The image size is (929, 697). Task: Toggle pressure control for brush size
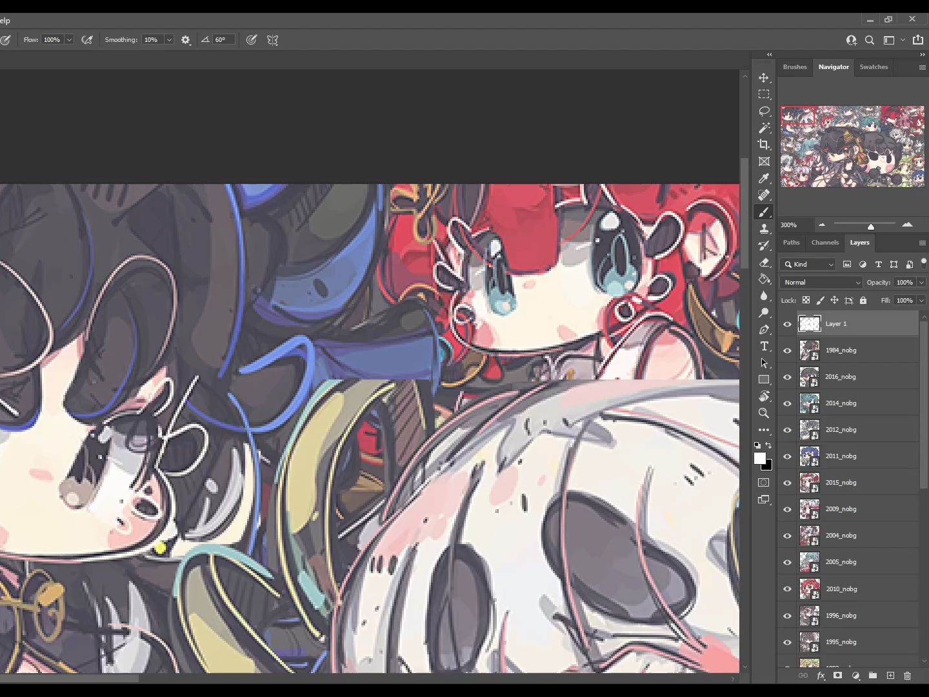252,40
